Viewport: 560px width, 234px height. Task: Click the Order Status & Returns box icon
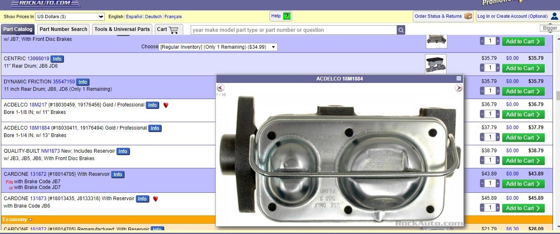pos(468,16)
